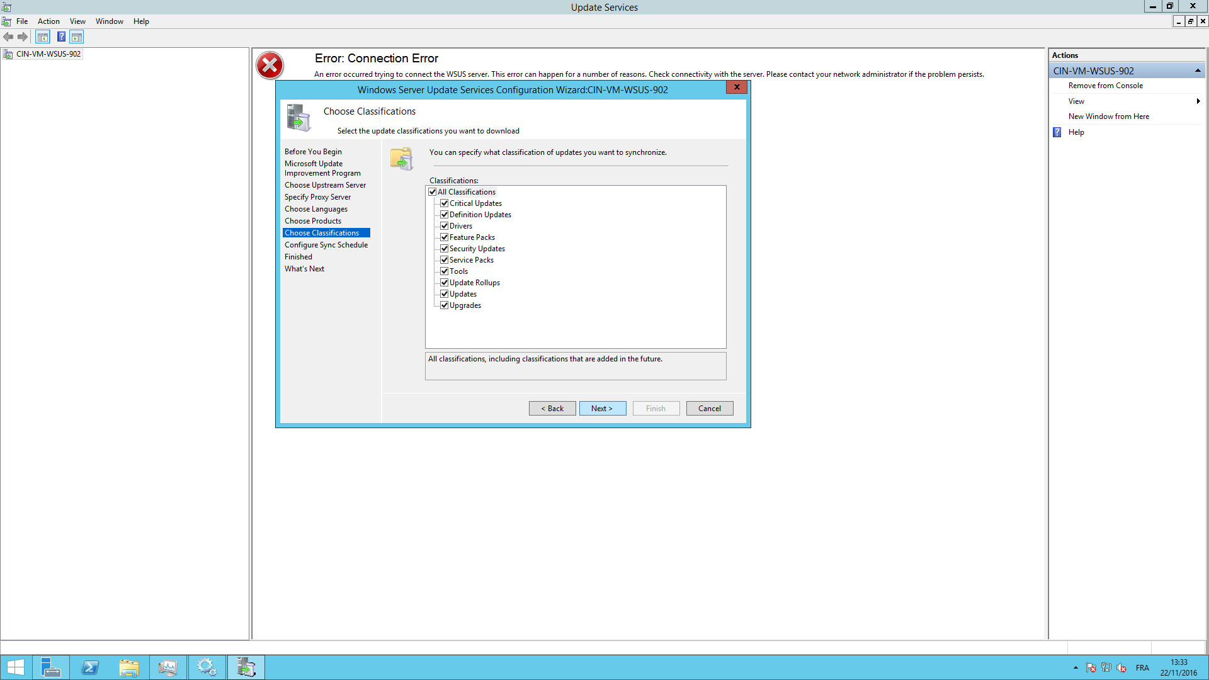1209x680 pixels.
Task: Click New Window from Here action
Action: pyautogui.click(x=1108, y=116)
